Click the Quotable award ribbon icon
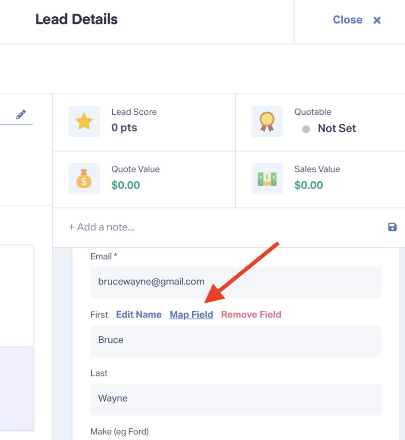Image resolution: width=405 pixels, height=440 pixels. click(x=267, y=122)
